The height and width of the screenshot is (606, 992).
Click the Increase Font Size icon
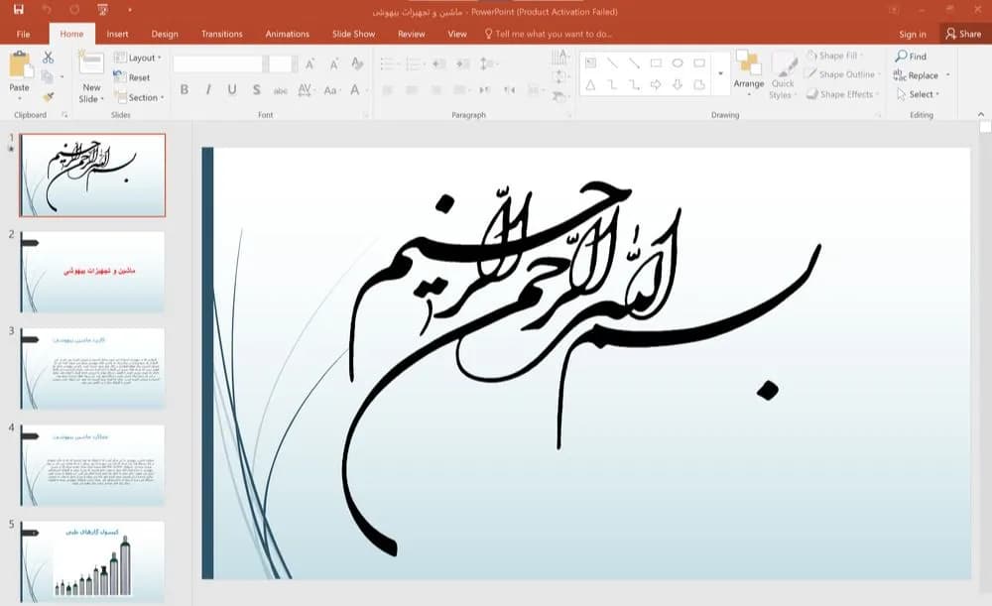click(x=310, y=63)
